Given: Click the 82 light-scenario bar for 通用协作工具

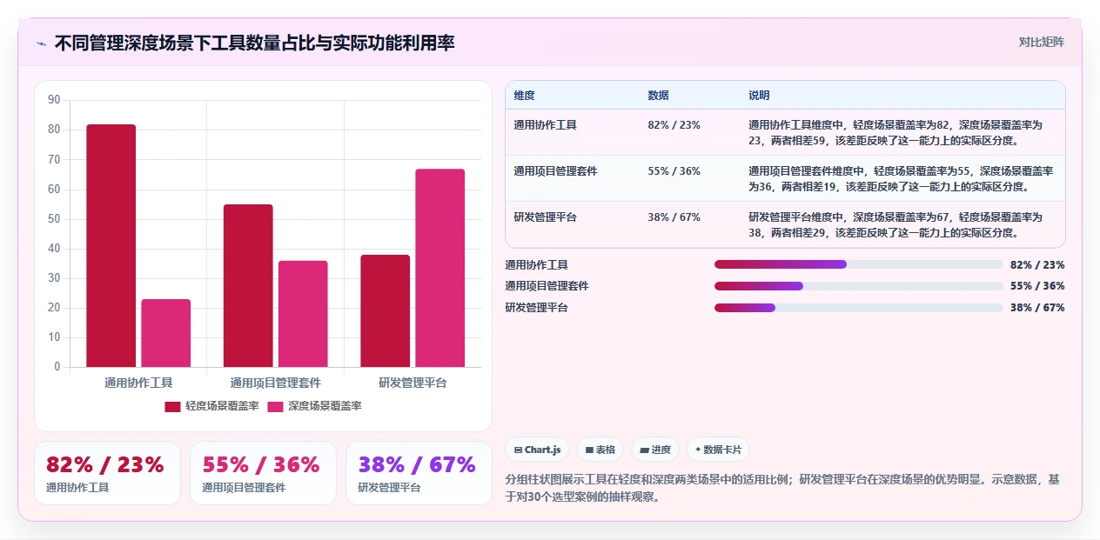Looking at the screenshot, I should tap(111, 245).
